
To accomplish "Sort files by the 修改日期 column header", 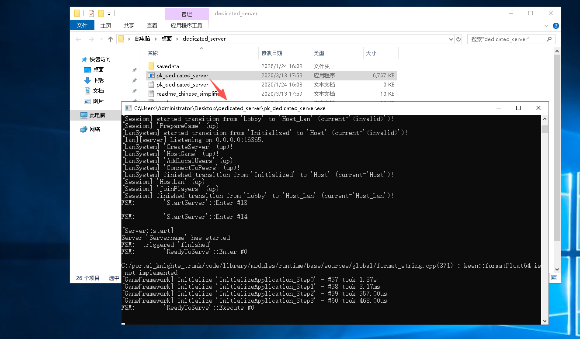I will click(272, 53).
